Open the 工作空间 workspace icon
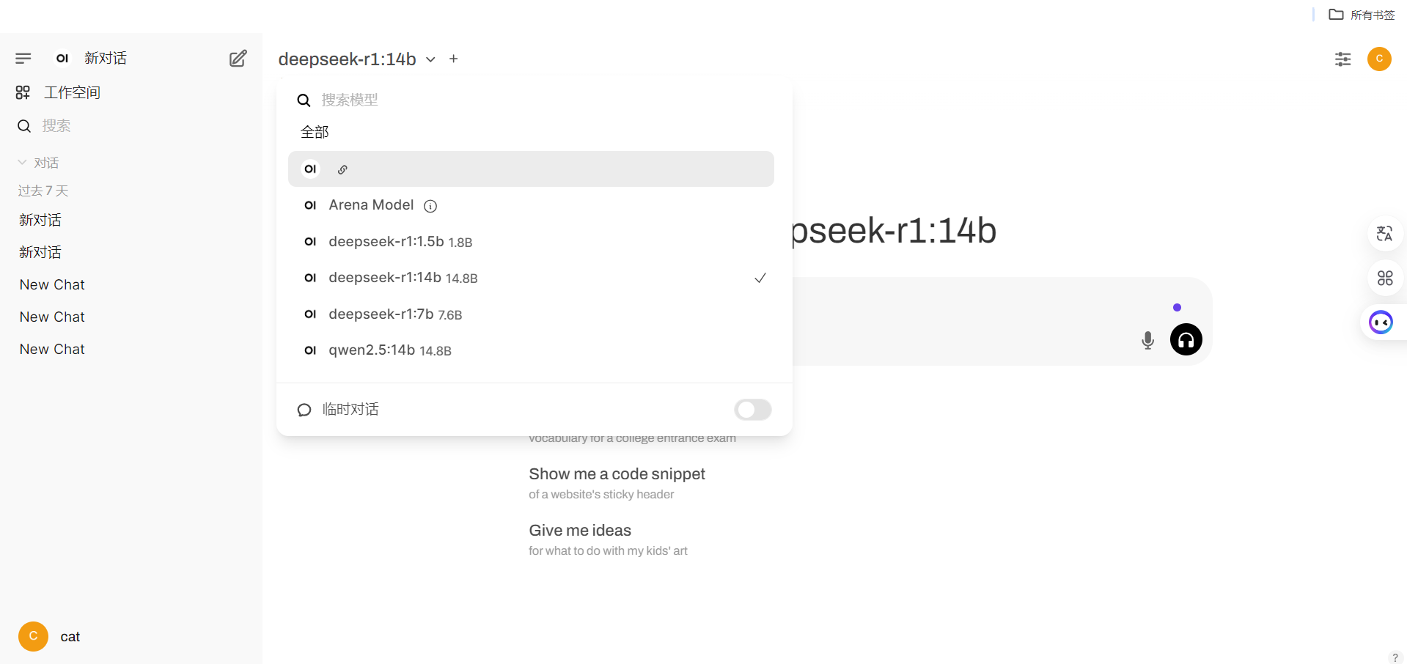1407x664 pixels. pos(23,92)
